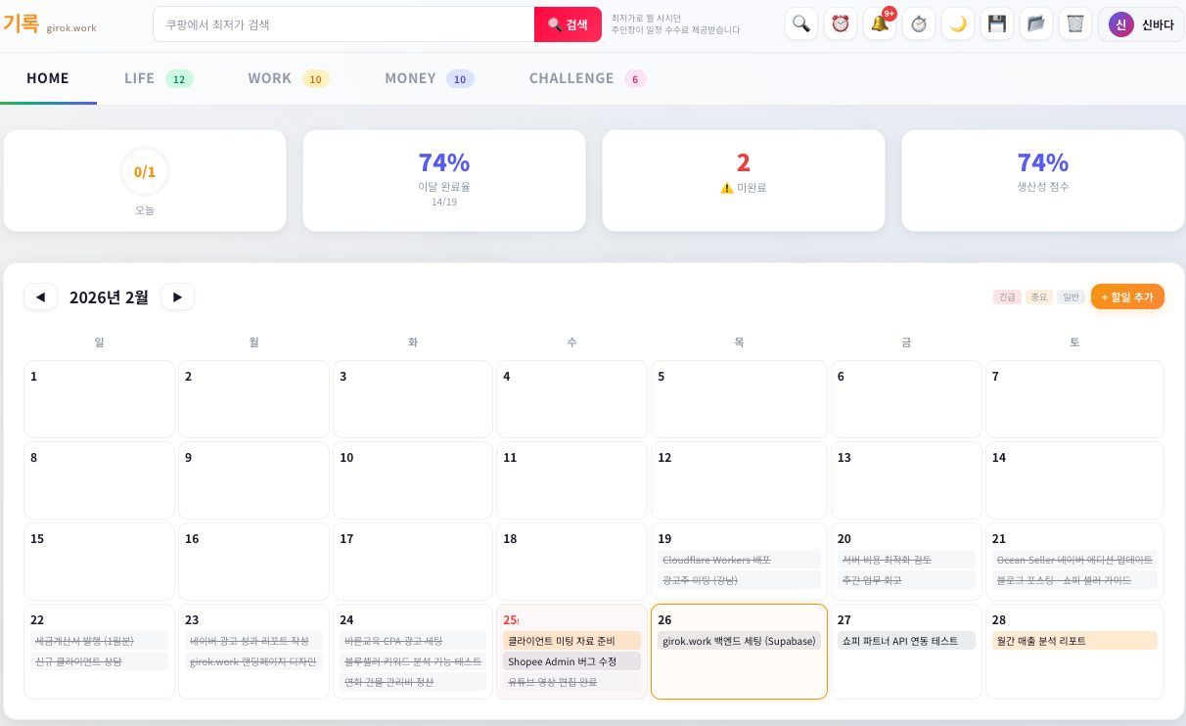Open the folder archive icon
The height and width of the screenshot is (726, 1186).
click(x=1036, y=23)
